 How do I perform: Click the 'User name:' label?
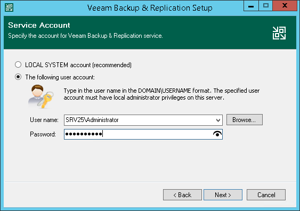pos(44,120)
